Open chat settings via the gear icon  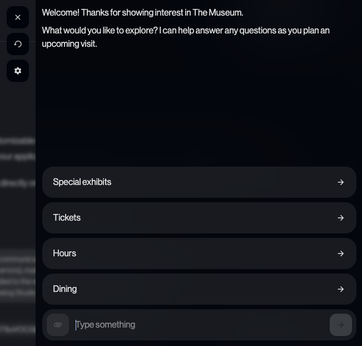pos(18,71)
